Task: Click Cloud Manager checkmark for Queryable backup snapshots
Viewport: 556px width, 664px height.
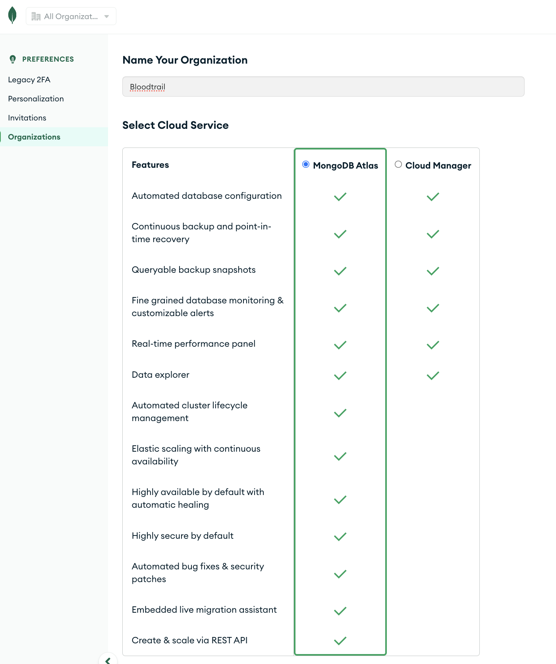Action: click(x=432, y=271)
